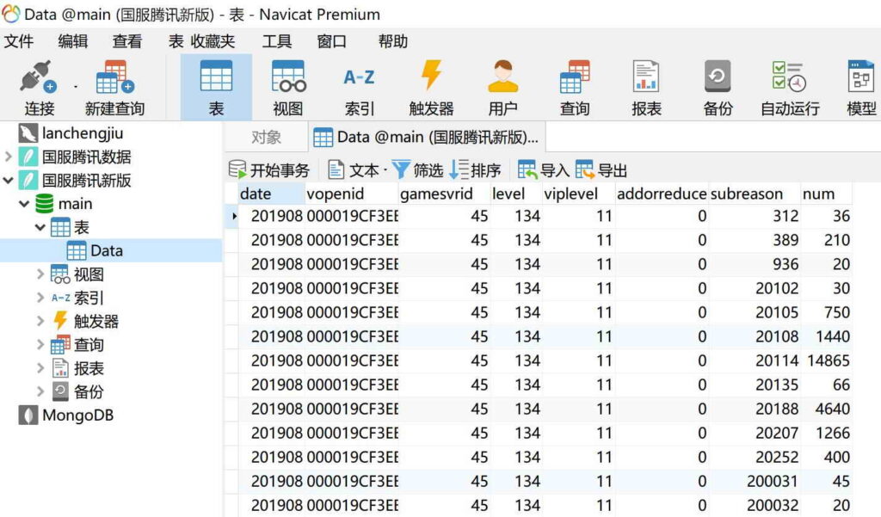Open the 索引 index toolbar icon
Image resolution: width=881 pixels, height=517 pixels.
coord(359,87)
